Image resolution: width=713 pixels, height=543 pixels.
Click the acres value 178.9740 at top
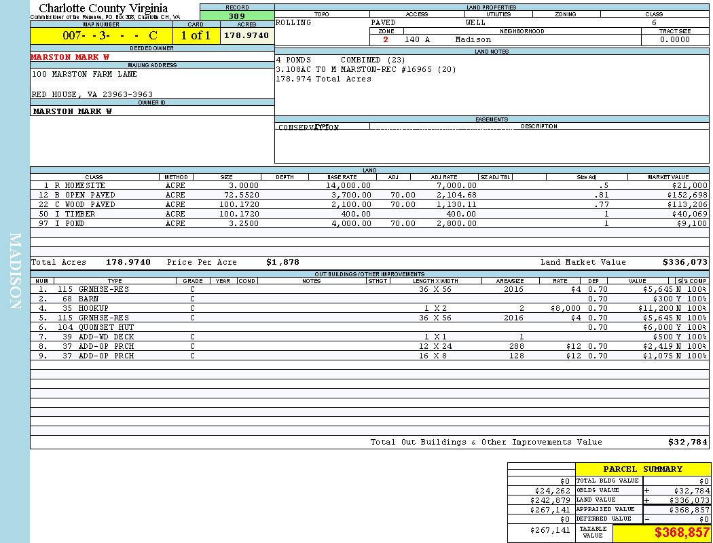pos(246,36)
